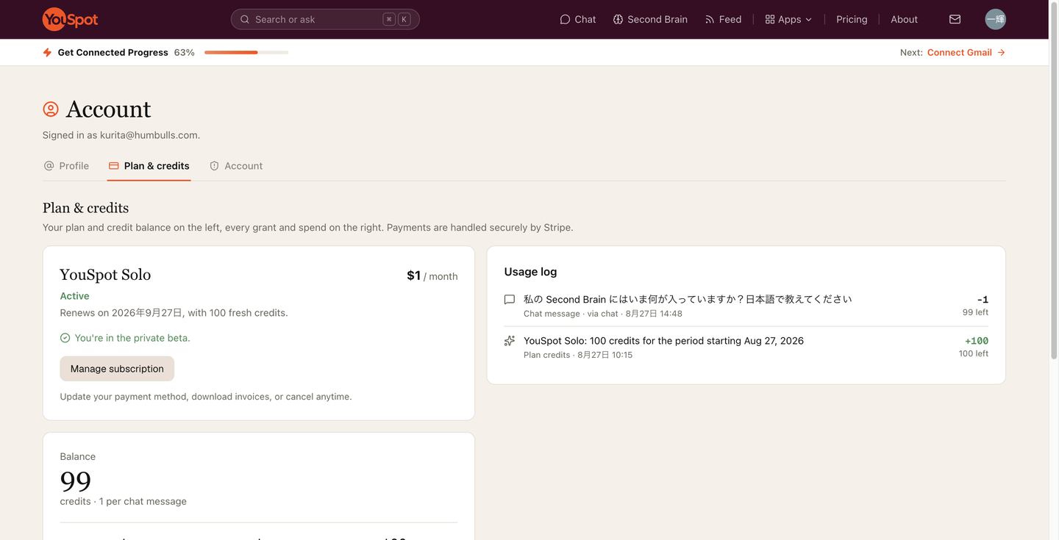Click the -1 credit amount
Image resolution: width=1059 pixels, height=540 pixels.
tap(983, 300)
